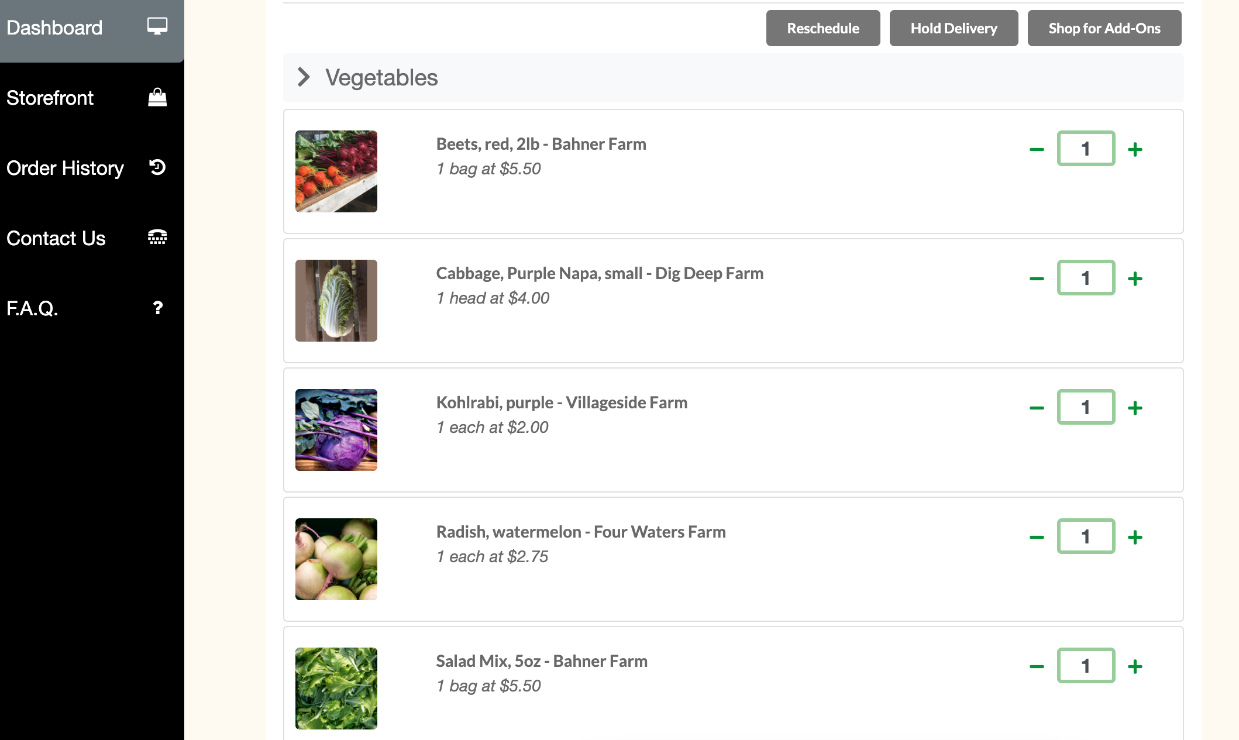
Task: Decrement Cabbage quantity using the stepper
Action: 1037,278
